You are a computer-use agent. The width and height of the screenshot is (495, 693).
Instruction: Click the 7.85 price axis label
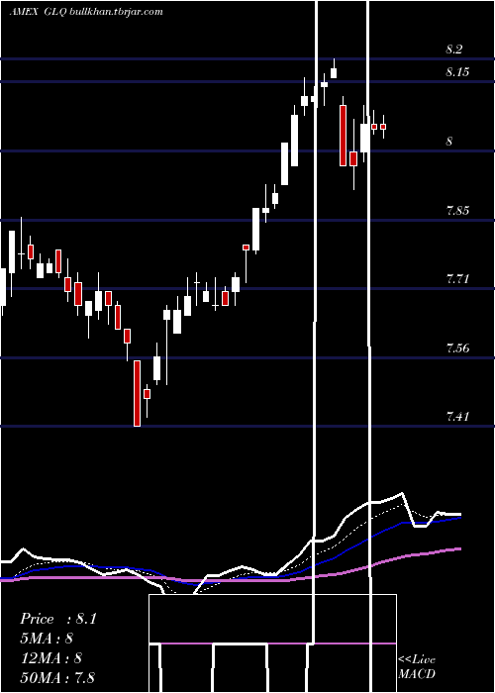457,210
